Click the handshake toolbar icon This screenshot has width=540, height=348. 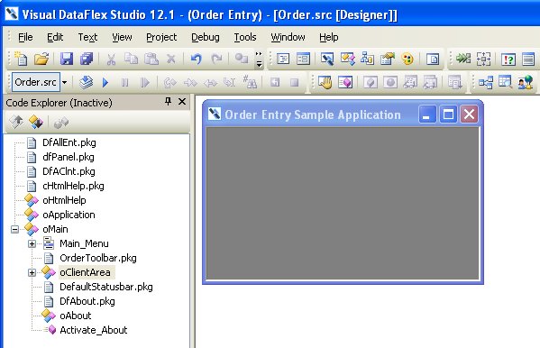point(388,59)
